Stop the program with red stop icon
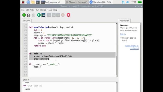 [69, 15]
